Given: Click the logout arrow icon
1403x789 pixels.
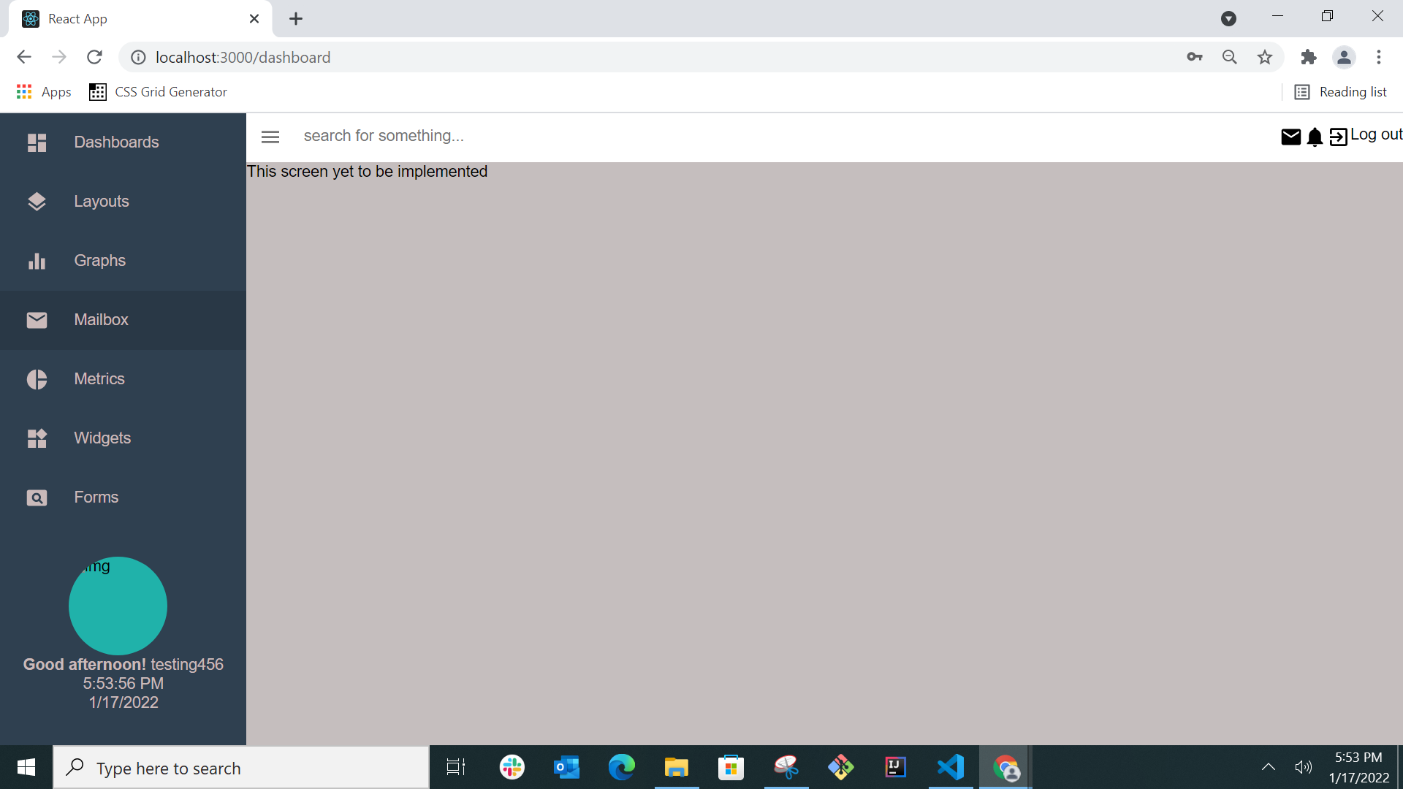Looking at the screenshot, I should click(x=1338, y=137).
